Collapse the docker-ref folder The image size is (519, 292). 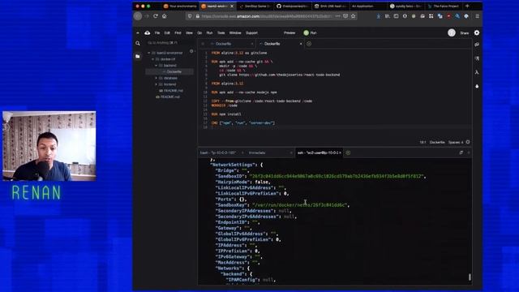click(x=153, y=59)
